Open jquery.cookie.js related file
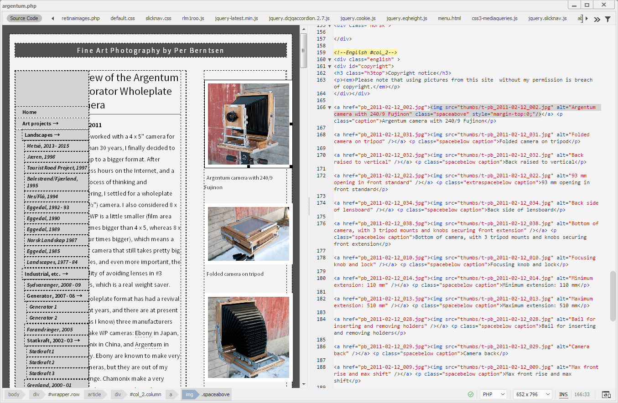 [x=358, y=18]
